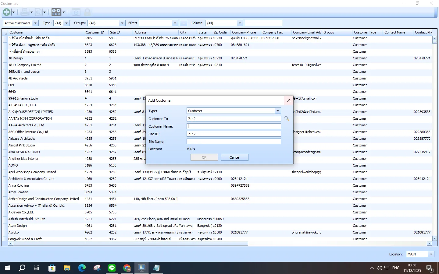The height and width of the screenshot is (274, 439).
Task: Open Google Chrome from the taskbar
Action: click(x=127, y=268)
